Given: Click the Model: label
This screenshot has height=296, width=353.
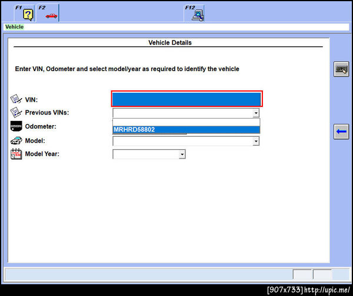Looking at the screenshot, I should click(35, 141).
